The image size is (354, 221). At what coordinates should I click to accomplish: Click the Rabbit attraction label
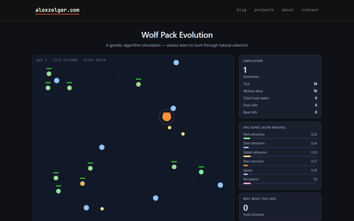[x=255, y=152]
